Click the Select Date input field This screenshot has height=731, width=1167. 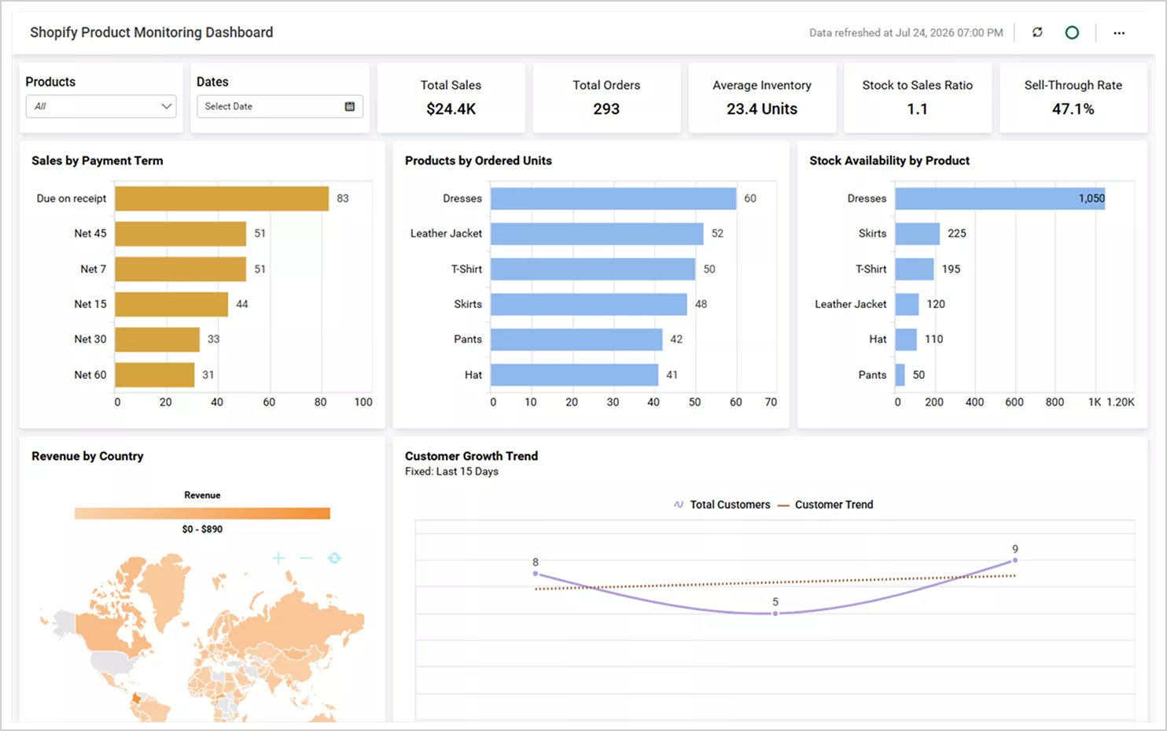click(x=280, y=106)
